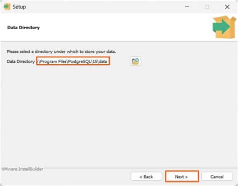This screenshot has height=186, width=238.
Task: Click the 'Data Directory' field label
Action: 21,61
